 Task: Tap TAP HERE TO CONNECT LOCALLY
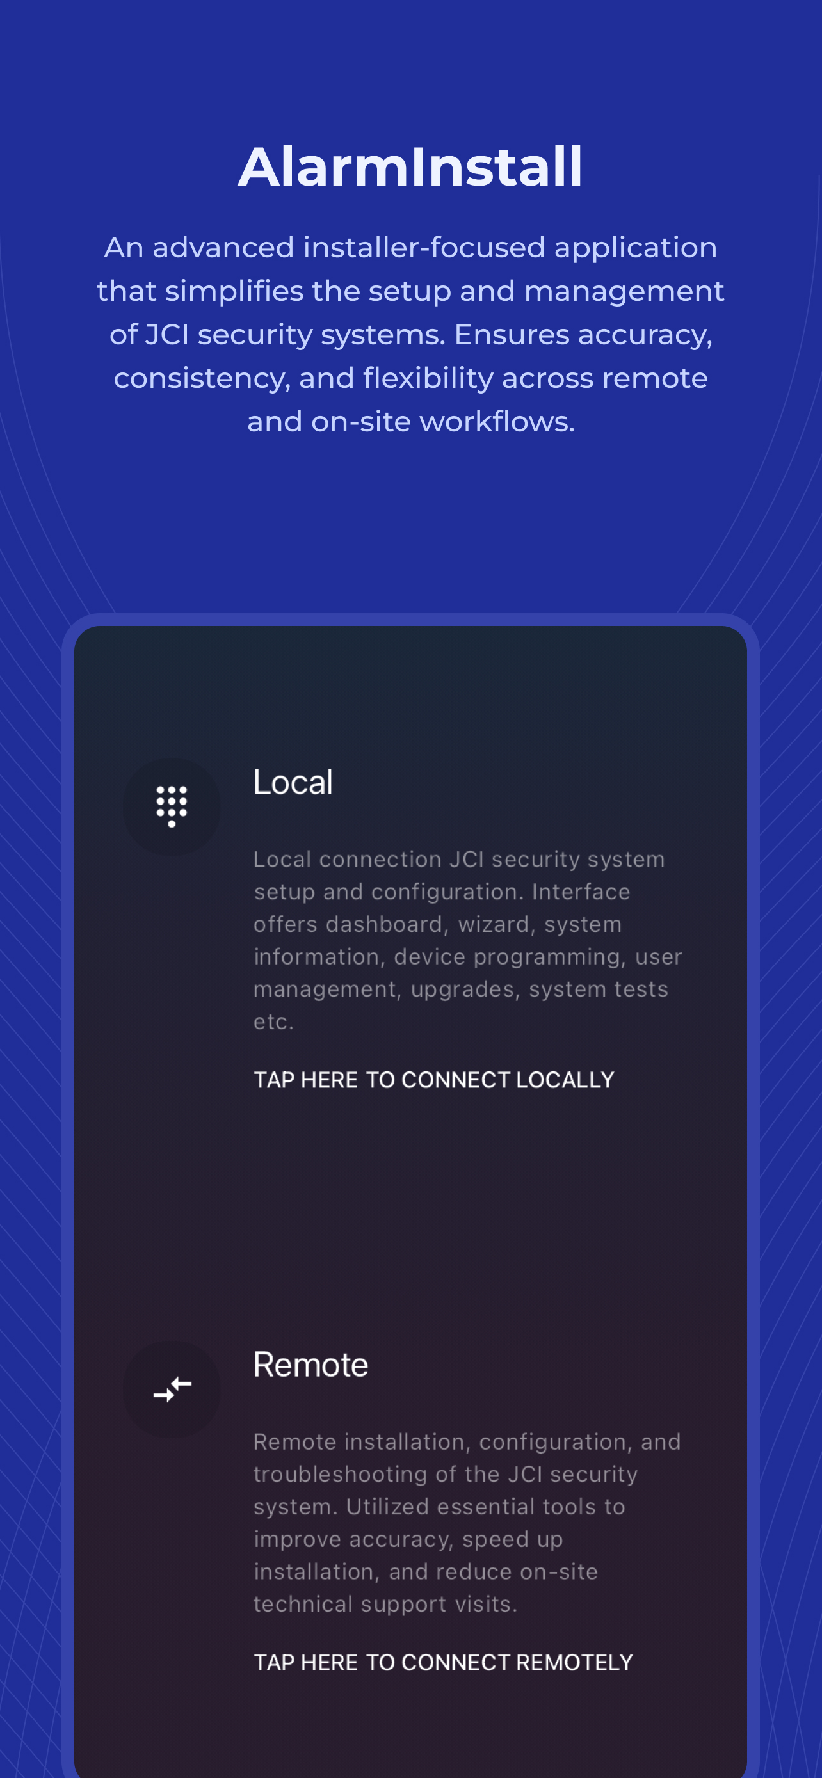pyautogui.click(x=433, y=1080)
